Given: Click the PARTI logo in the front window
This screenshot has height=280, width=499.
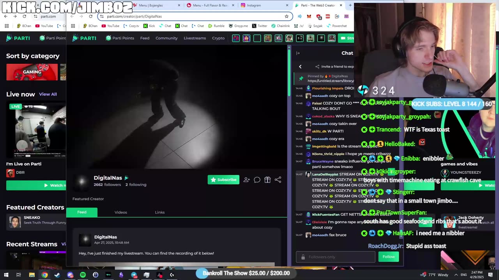Looking at the screenshot, I should tap(85, 38).
